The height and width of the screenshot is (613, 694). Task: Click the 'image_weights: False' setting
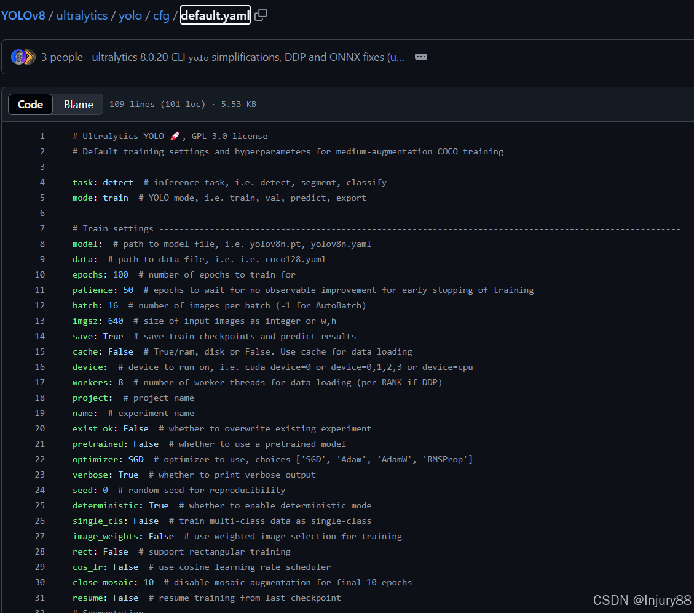click(x=123, y=536)
